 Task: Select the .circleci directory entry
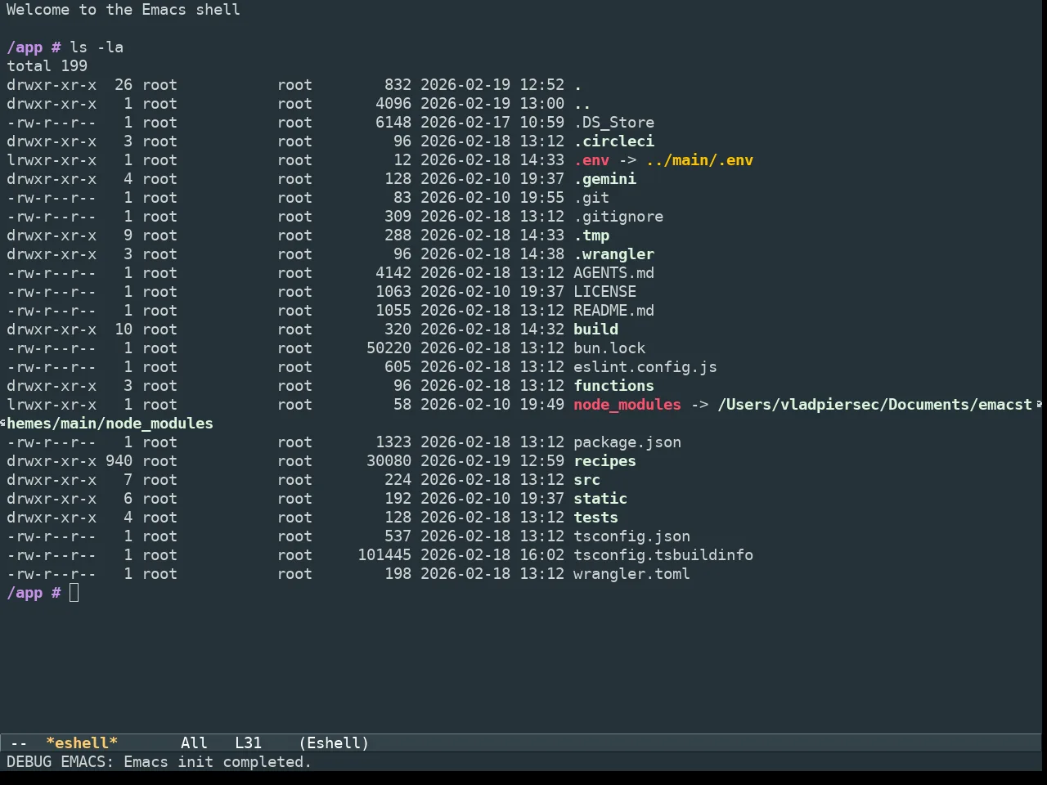613,141
